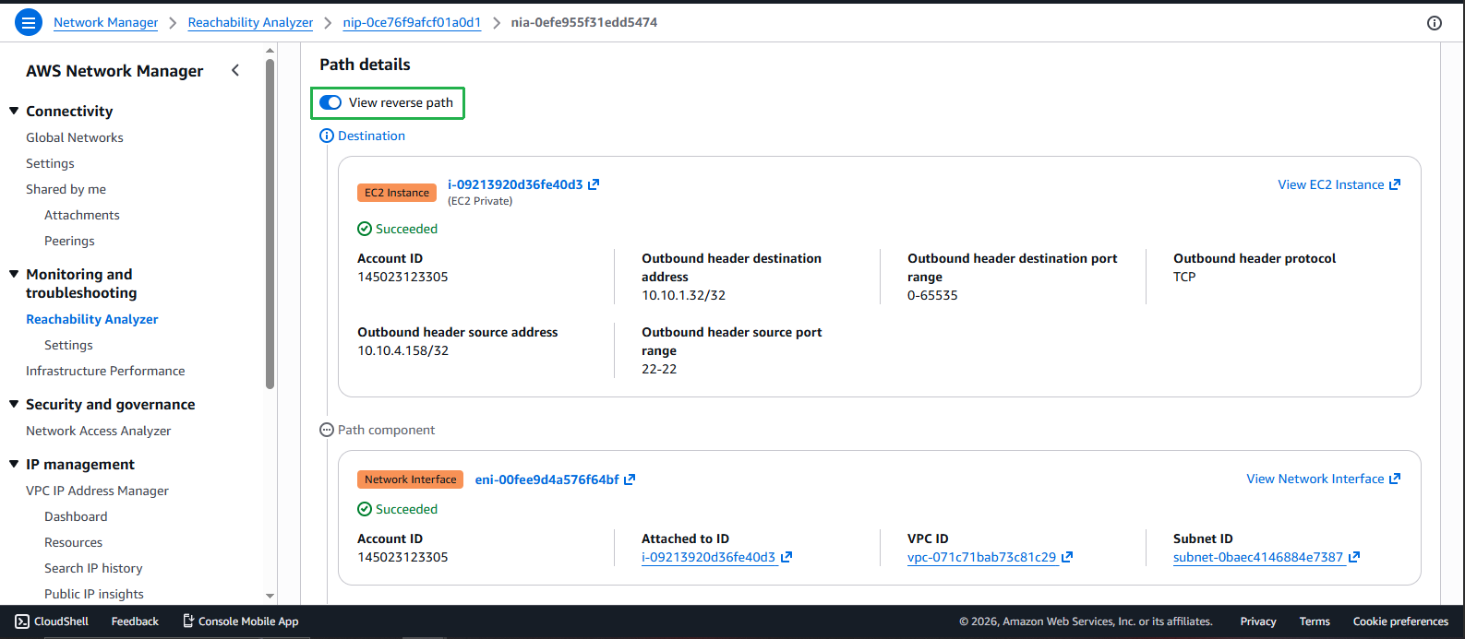The image size is (1465, 639).
Task: Click Network Interface Succeeded check icon
Action: point(365,509)
